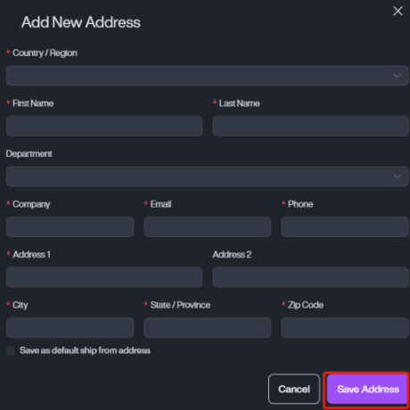The height and width of the screenshot is (410, 410).
Task: Cancel adding the new address
Action: pyautogui.click(x=294, y=389)
